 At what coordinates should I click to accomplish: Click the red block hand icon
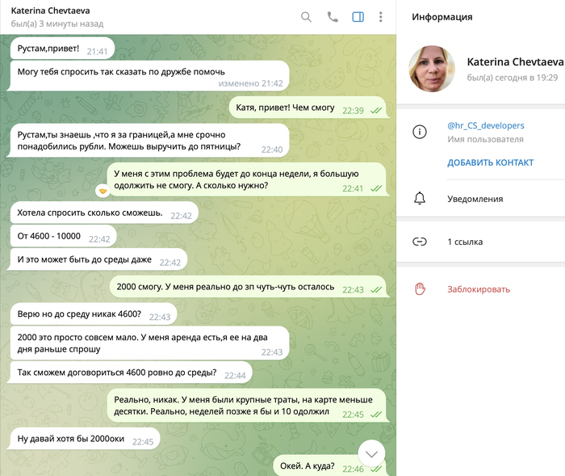pos(420,289)
